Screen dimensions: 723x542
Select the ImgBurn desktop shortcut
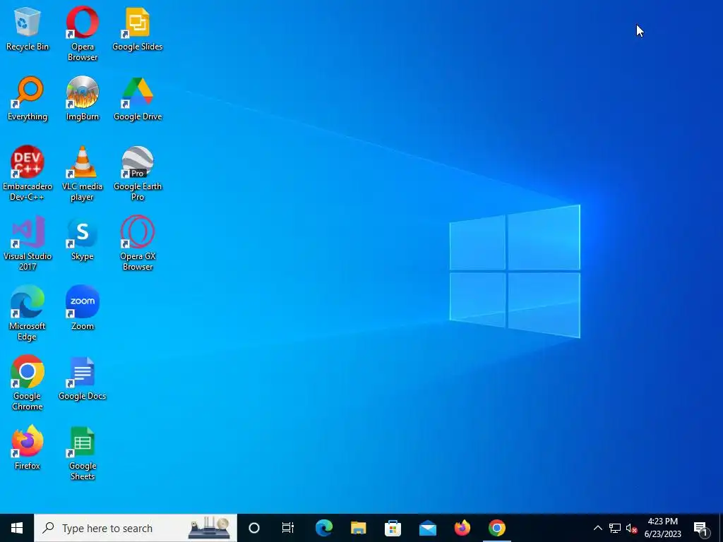[83, 99]
